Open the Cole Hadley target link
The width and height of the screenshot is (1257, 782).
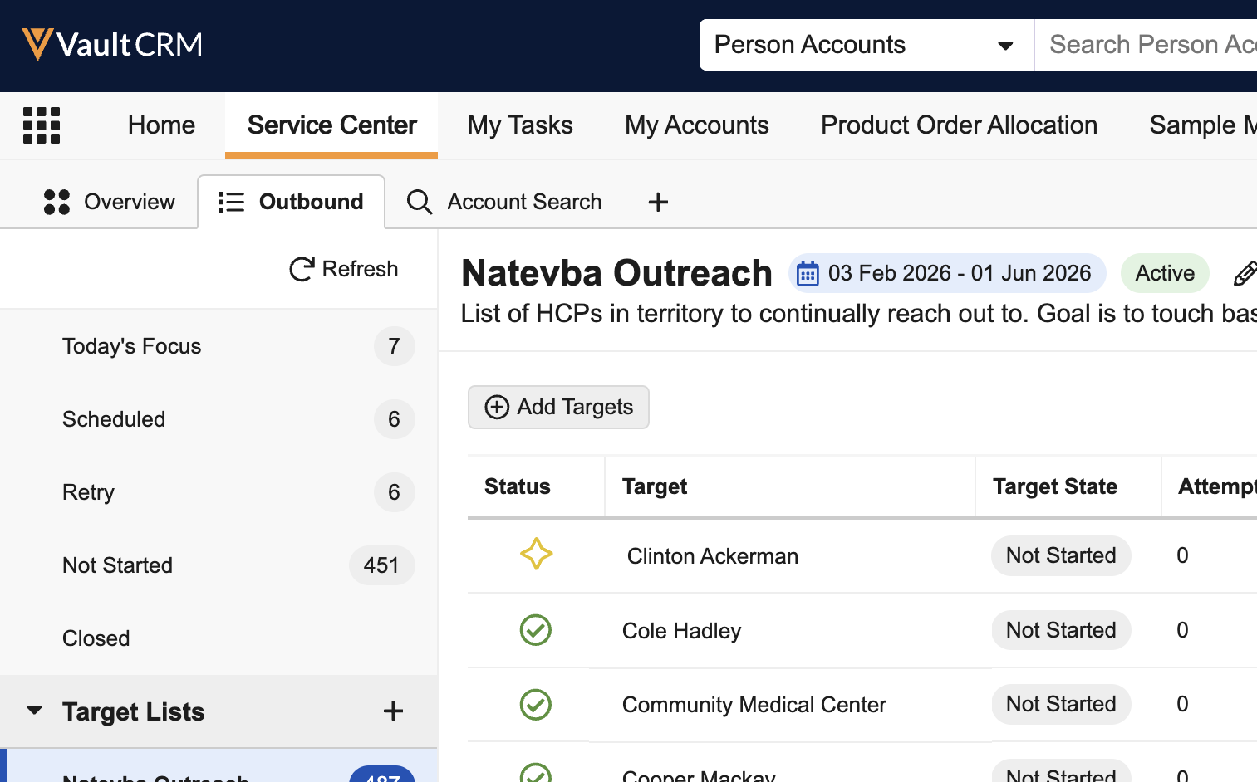click(x=681, y=631)
